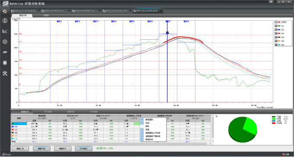
Task: Click the fourth button in the bottom row
Action: pos(83,148)
